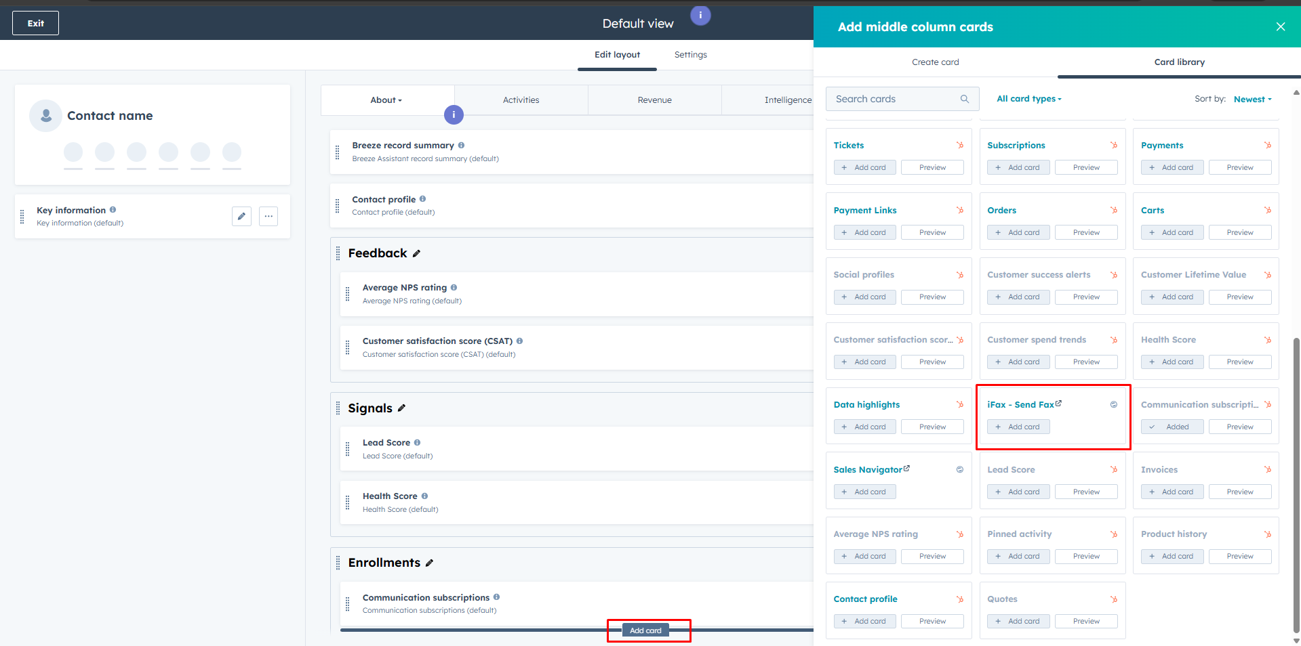Expand the About tab dropdown

[x=386, y=100]
